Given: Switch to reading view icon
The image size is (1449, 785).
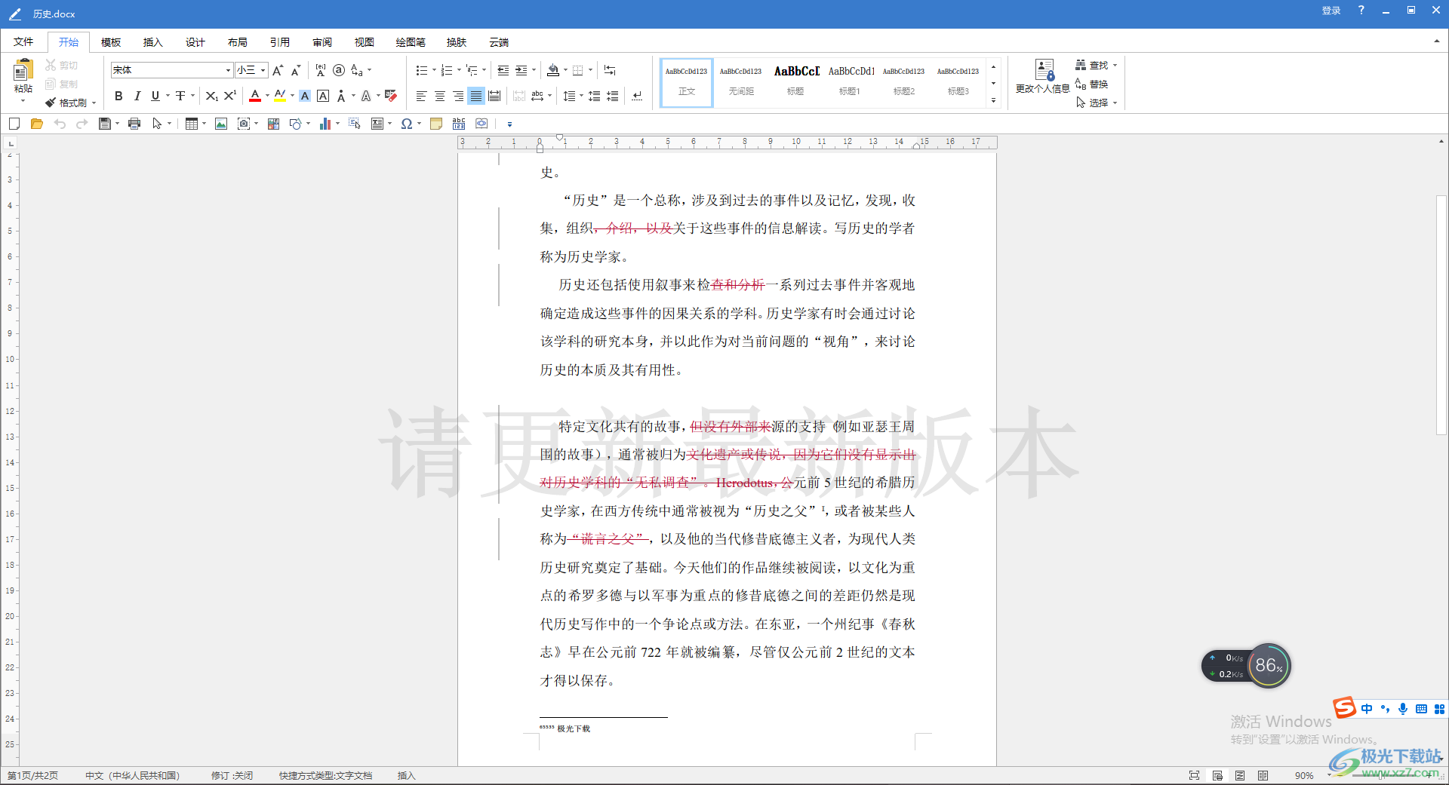Looking at the screenshot, I should click(1263, 775).
